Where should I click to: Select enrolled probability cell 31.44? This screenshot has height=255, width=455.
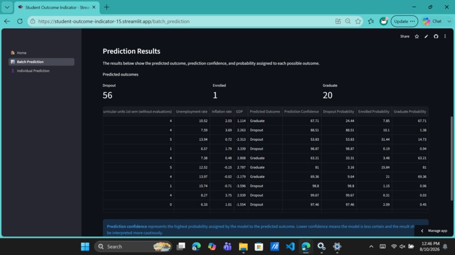click(x=374, y=139)
